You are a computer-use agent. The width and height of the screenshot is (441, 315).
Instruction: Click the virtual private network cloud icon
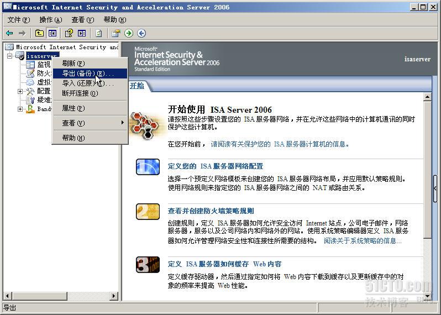[x=30, y=82]
